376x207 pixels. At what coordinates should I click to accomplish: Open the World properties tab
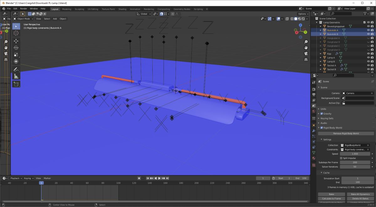(314, 111)
